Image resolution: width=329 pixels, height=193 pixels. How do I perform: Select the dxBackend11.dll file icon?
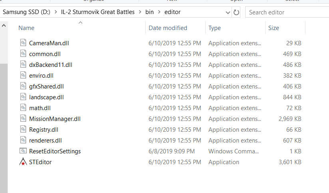[23, 64]
